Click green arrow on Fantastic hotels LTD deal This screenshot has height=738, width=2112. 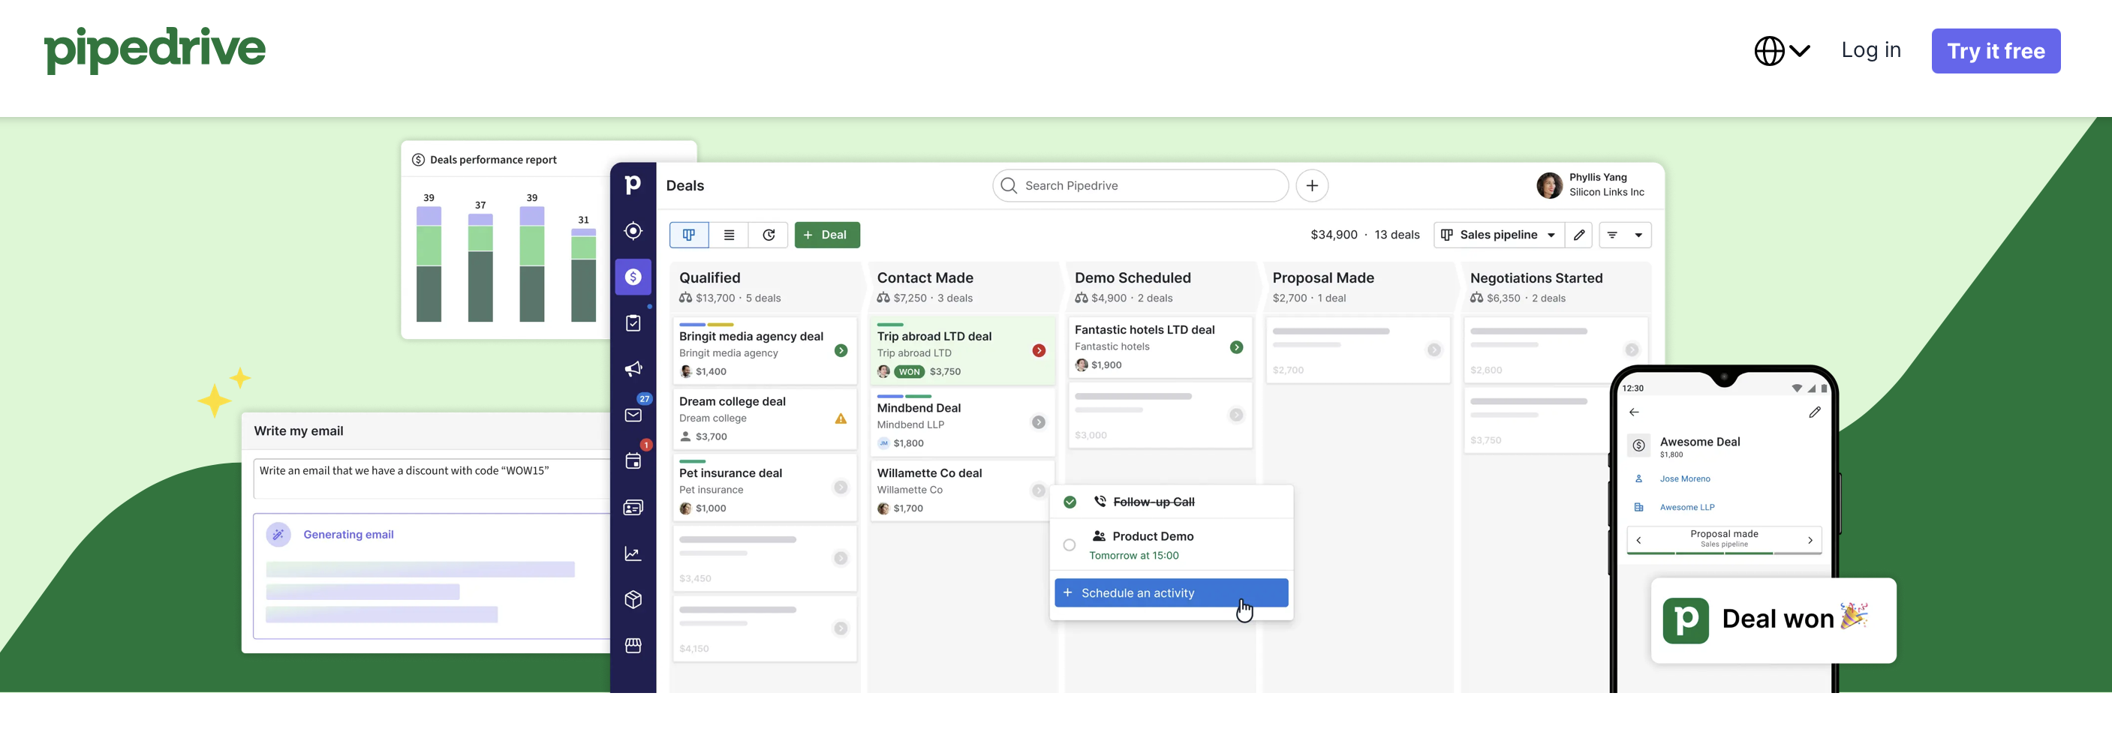pyautogui.click(x=1236, y=347)
